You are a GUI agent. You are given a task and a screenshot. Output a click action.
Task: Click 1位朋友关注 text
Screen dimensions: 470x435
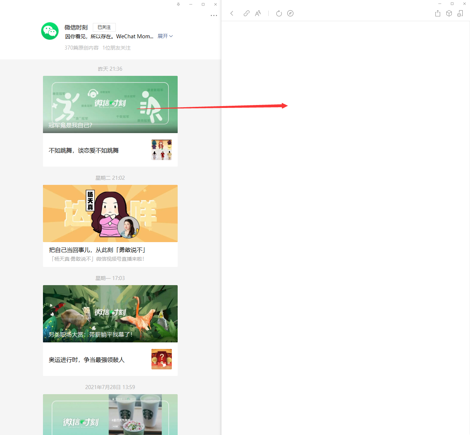point(116,48)
